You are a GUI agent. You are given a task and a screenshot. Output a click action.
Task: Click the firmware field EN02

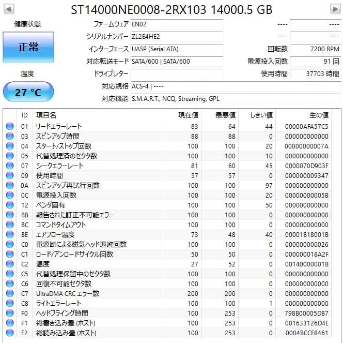(177, 24)
